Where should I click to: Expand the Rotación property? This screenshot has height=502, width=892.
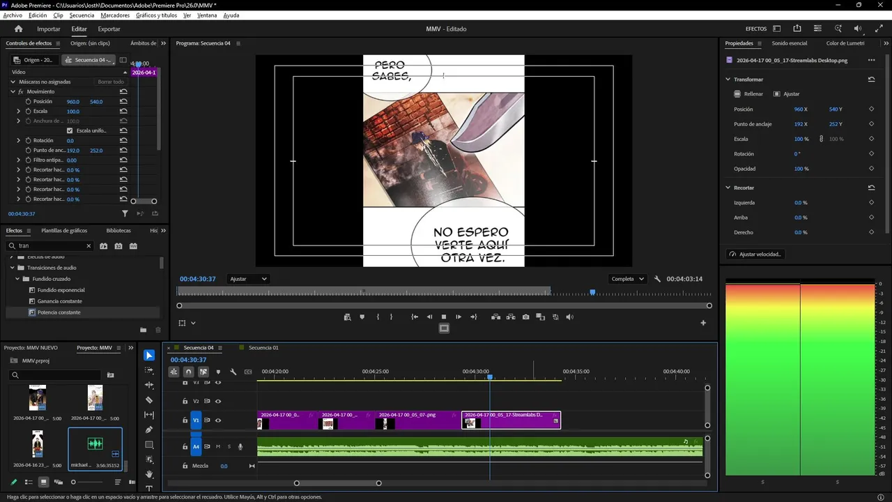[19, 140]
